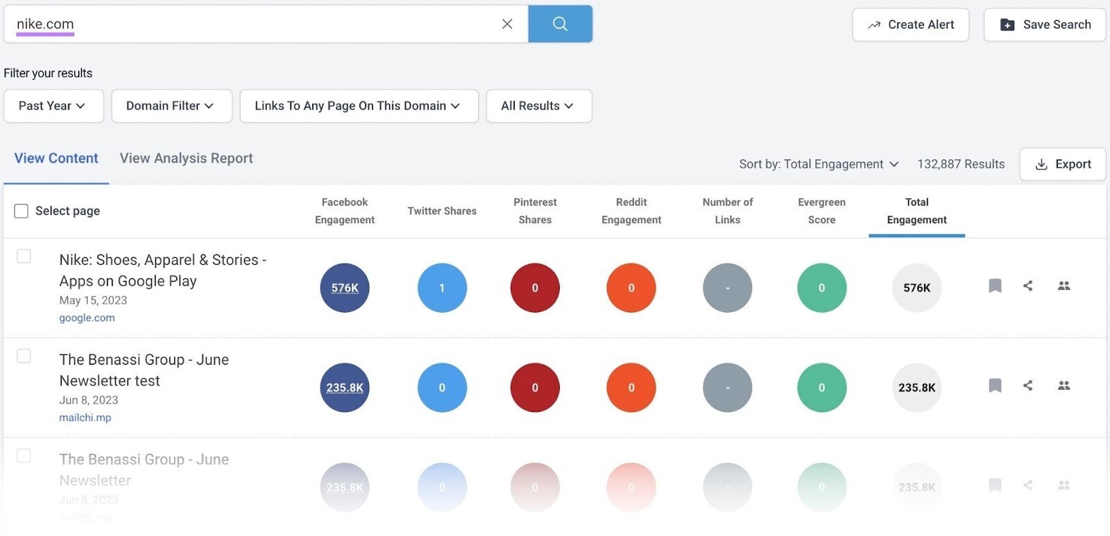Sort by Twitter Shares column header
Screen dimensions: 1110x536
coord(442,211)
